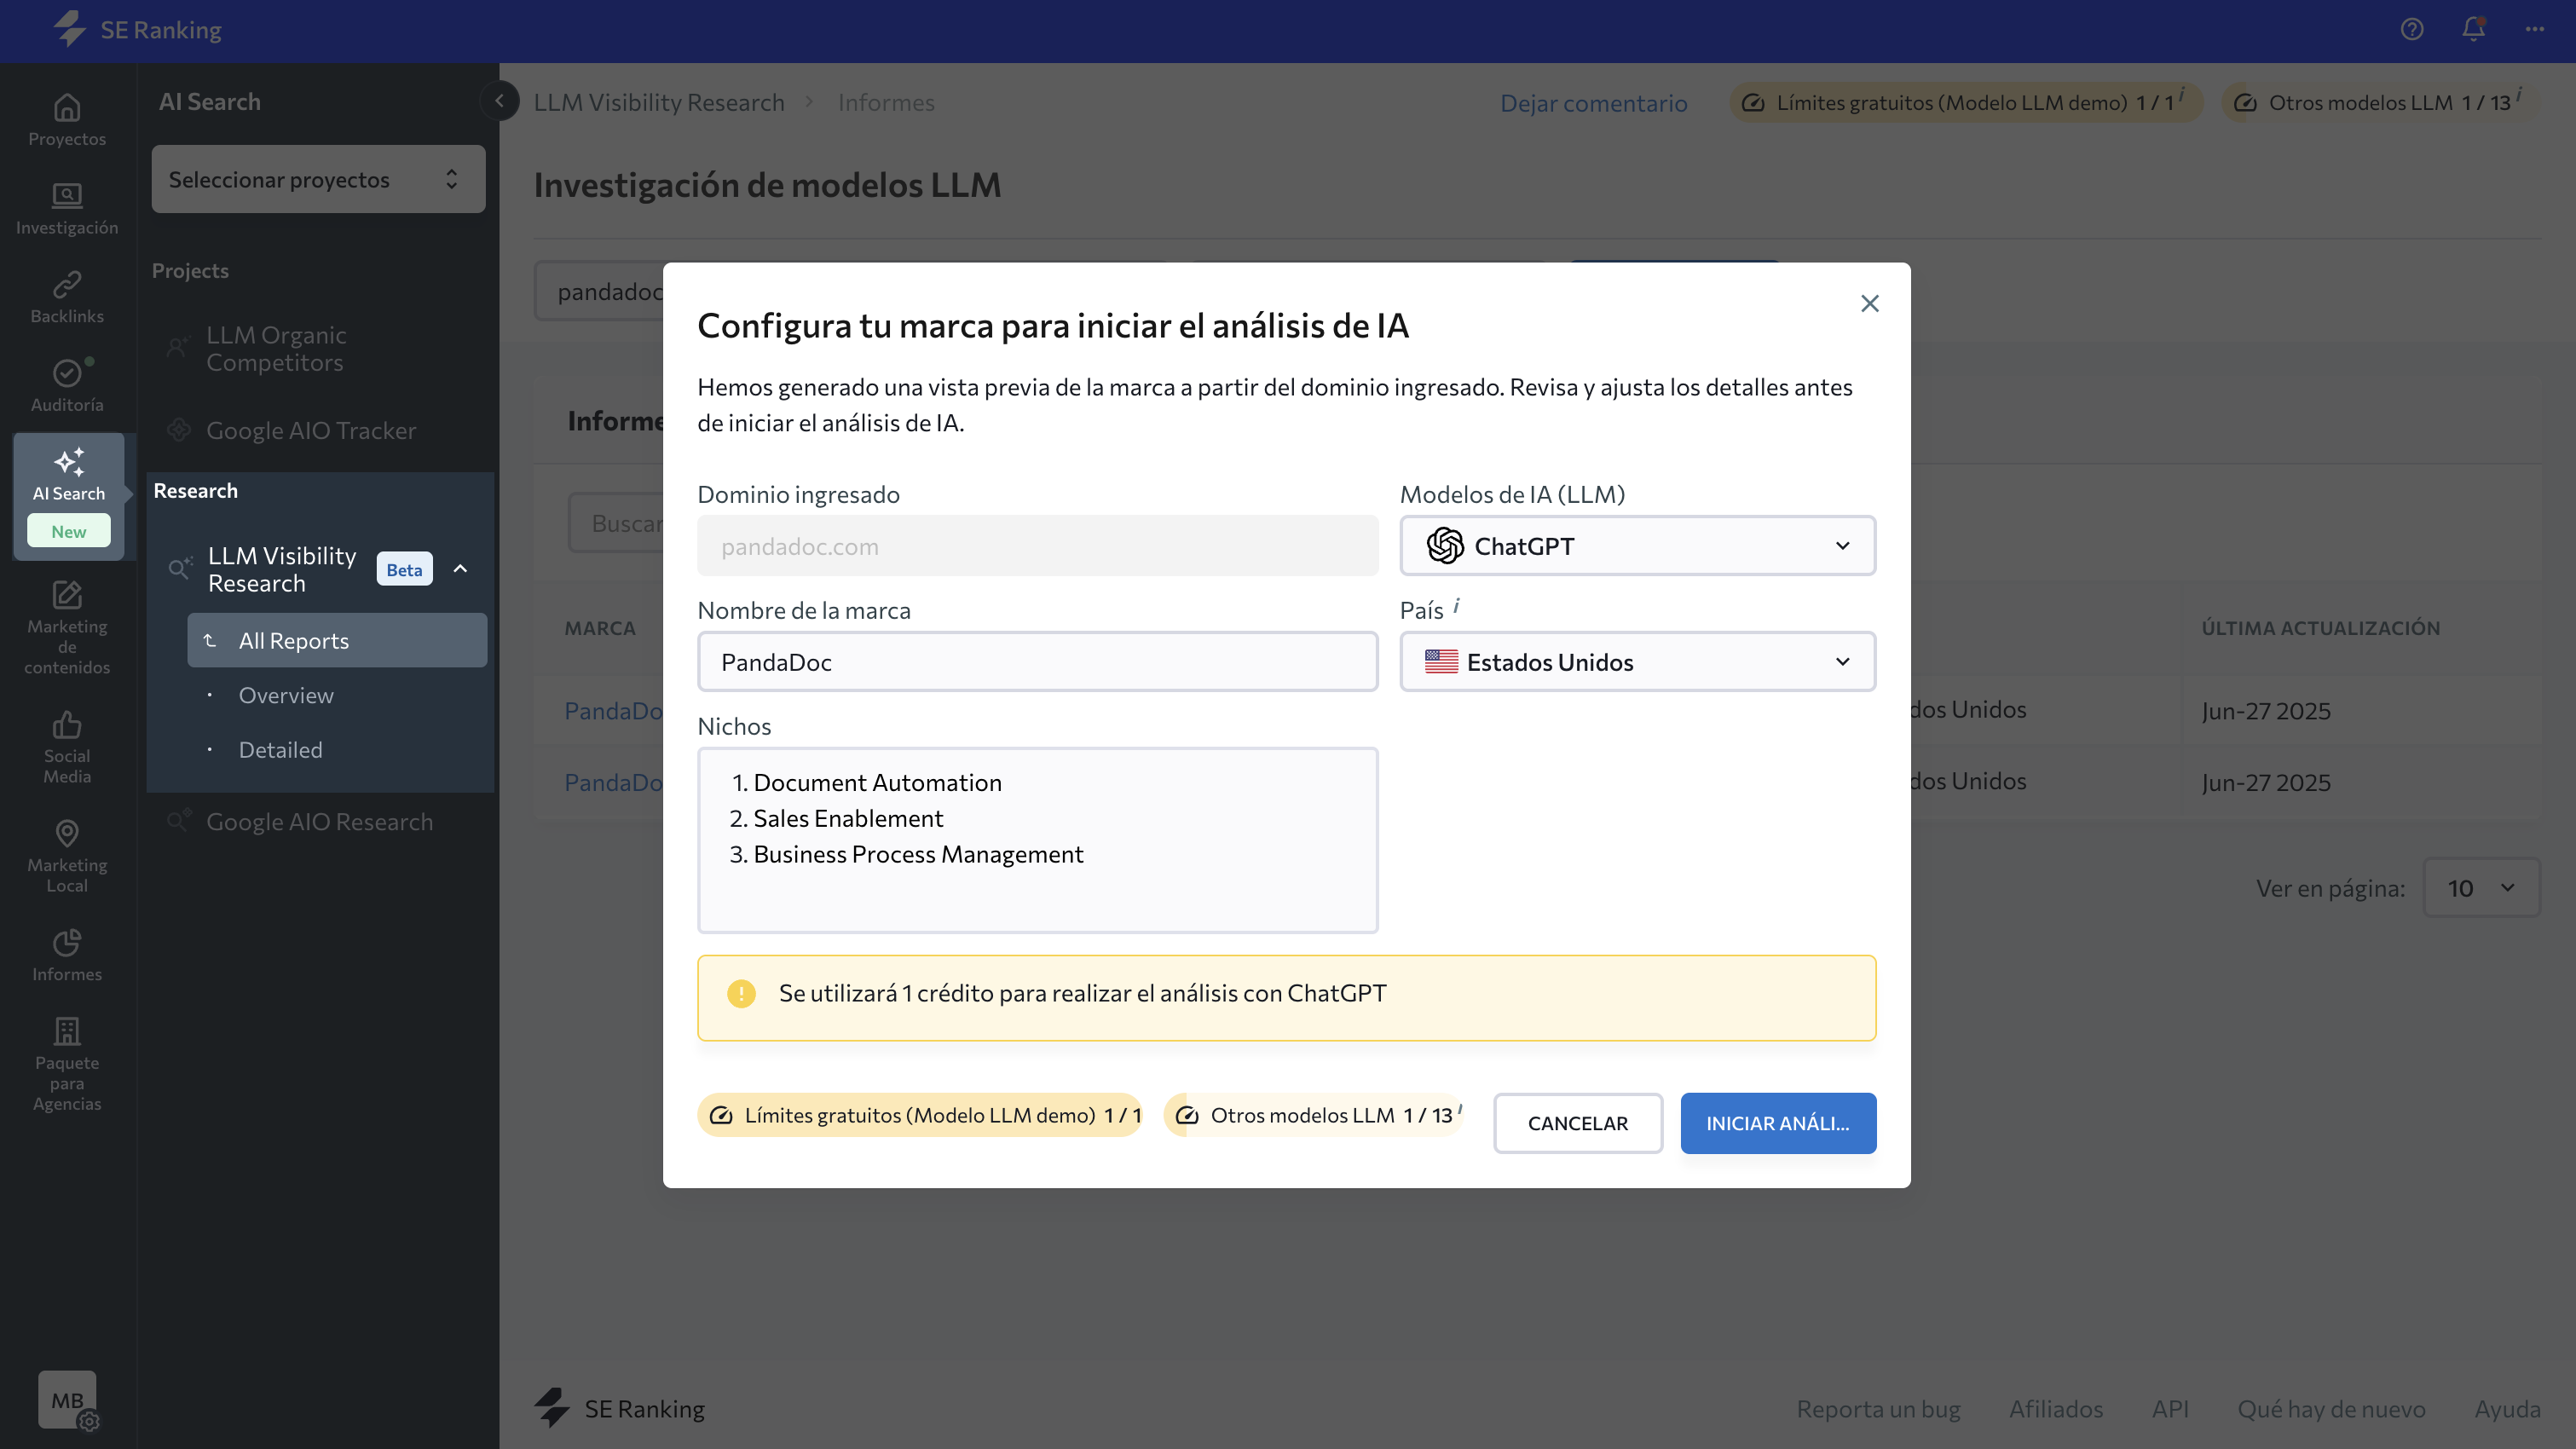Collapse LLM Visibility Research section
Screen dimensions: 2576x1449
[x=460, y=569]
